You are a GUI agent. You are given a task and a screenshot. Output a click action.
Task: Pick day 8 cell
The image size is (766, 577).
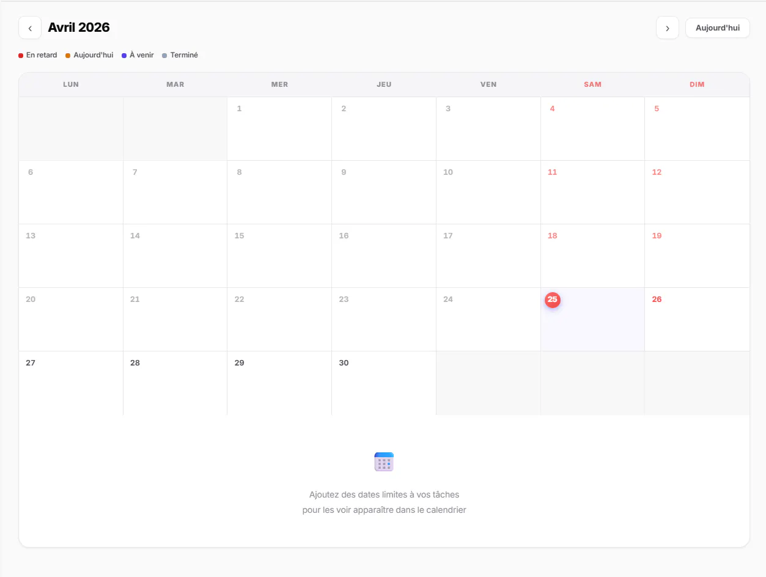coord(279,192)
